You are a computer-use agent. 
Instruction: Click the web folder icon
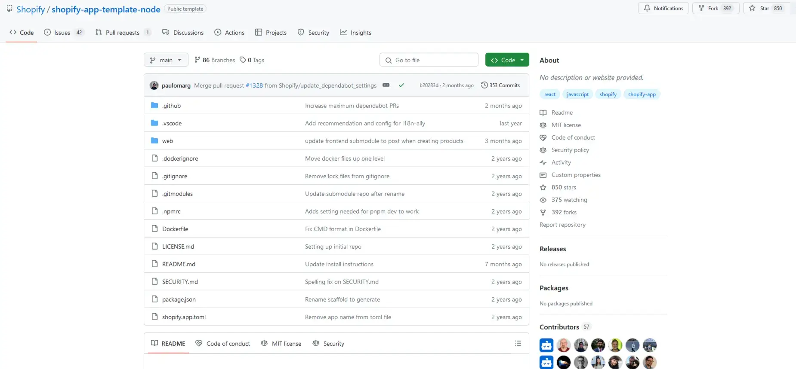(154, 141)
